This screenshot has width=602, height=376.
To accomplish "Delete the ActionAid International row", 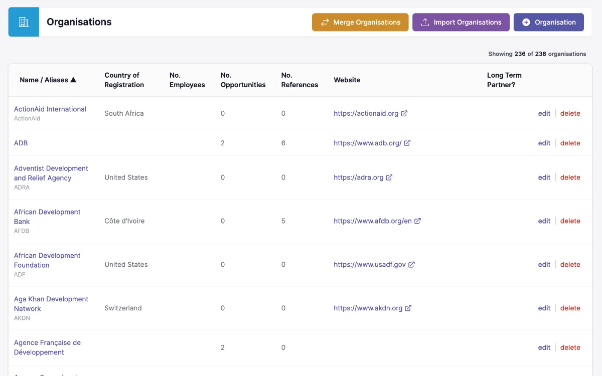I will pyautogui.click(x=570, y=113).
